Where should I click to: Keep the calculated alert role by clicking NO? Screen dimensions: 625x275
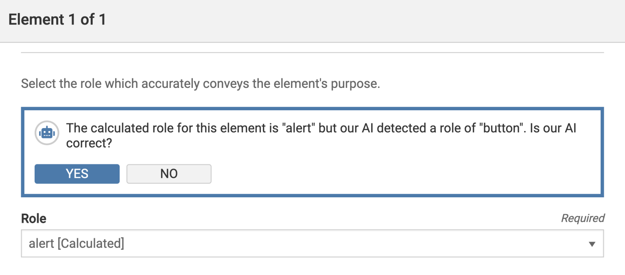(x=169, y=174)
